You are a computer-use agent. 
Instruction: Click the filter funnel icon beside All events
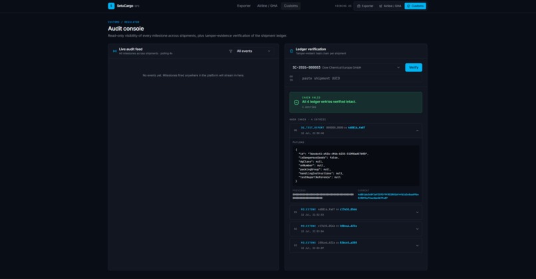[231, 51]
